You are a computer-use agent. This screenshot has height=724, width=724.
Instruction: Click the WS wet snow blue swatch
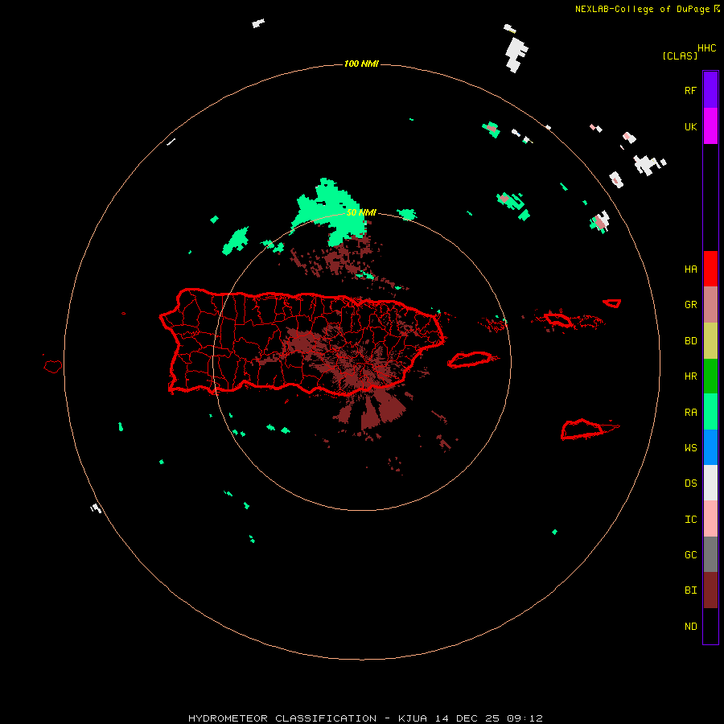click(710, 447)
